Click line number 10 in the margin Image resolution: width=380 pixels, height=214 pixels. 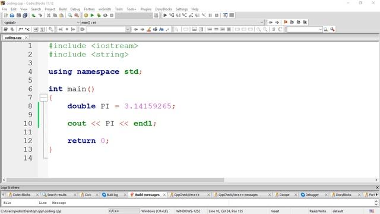pos(28,123)
